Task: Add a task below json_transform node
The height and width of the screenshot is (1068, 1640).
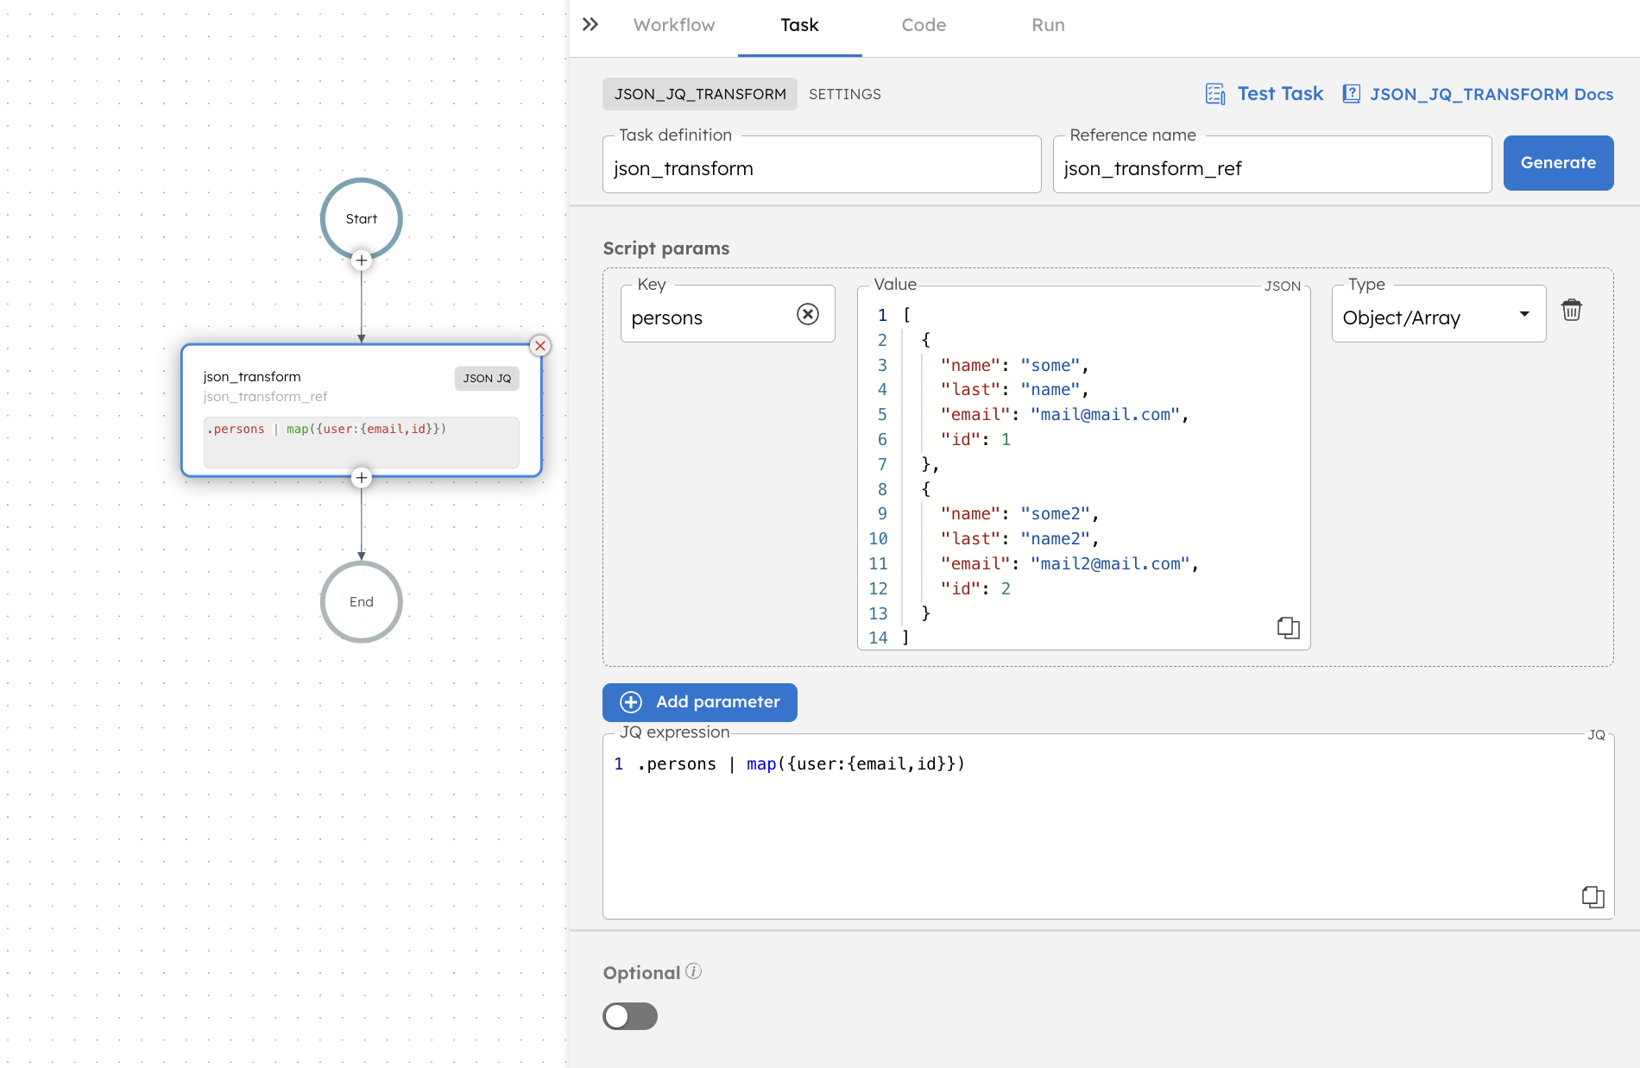Action: coord(362,478)
